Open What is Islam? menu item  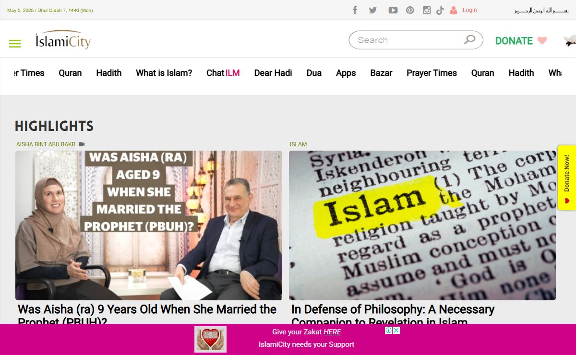pos(164,73)
